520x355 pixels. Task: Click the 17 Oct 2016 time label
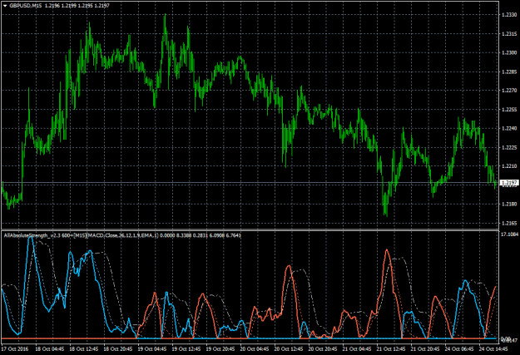(15, 349)
